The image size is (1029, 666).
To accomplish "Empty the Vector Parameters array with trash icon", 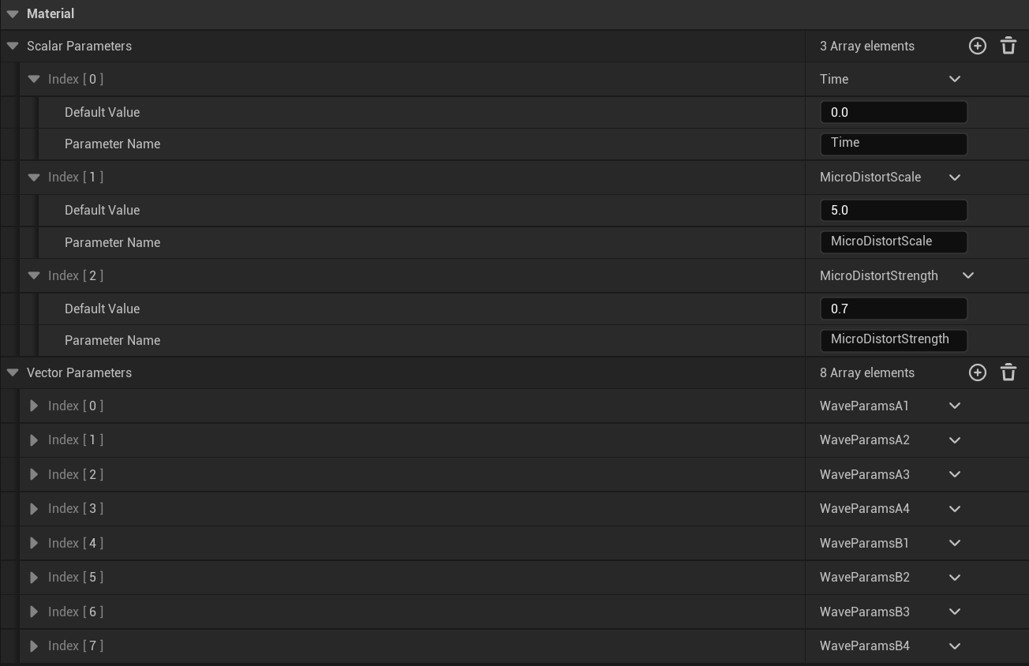I will (x=1008, y=373).
